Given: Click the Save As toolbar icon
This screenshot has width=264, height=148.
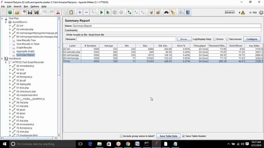Looking at the screenshot, I should click(37, 12).
